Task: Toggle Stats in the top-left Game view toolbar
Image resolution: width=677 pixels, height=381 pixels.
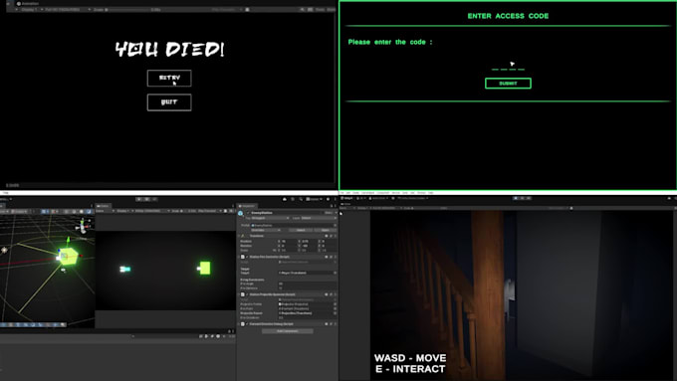Action: (x=320, y=10)
